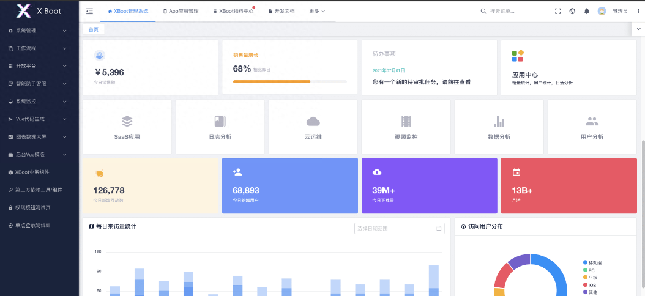Image resolution: width=645 pixels, height=296 pixels.
Task: Expand the 智能助手客服 sidebar menu
Action: click(x=39, y=84)
